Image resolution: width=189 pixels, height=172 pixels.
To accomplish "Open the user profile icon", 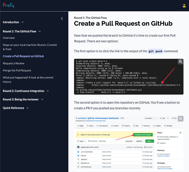I will pos(184,6).
